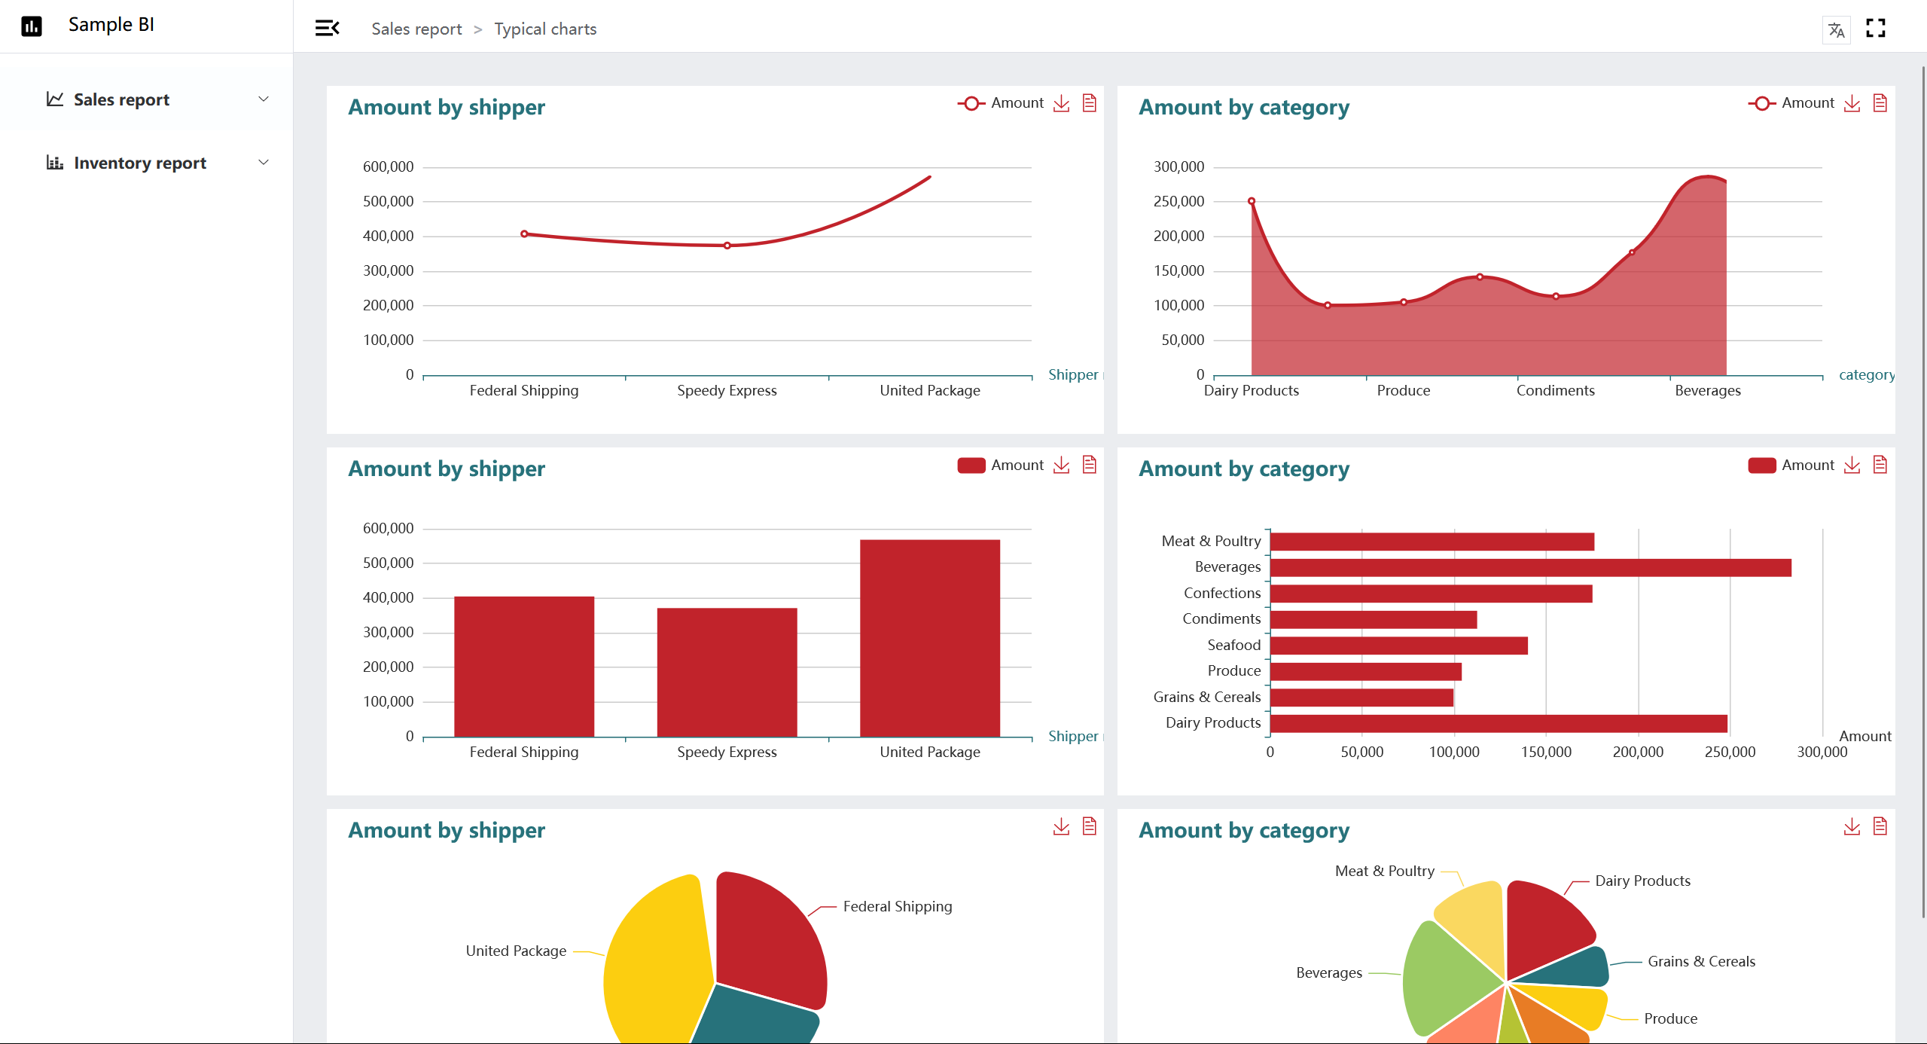Toggle Amount legend on shipper line chart
This screenshot has height=1044, width=1927.
pyautogui.click(x=1001, y=103)
